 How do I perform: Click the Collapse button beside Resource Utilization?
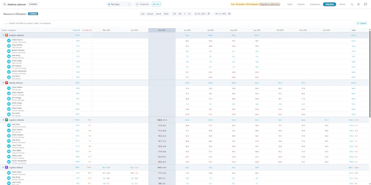(33, 14)
